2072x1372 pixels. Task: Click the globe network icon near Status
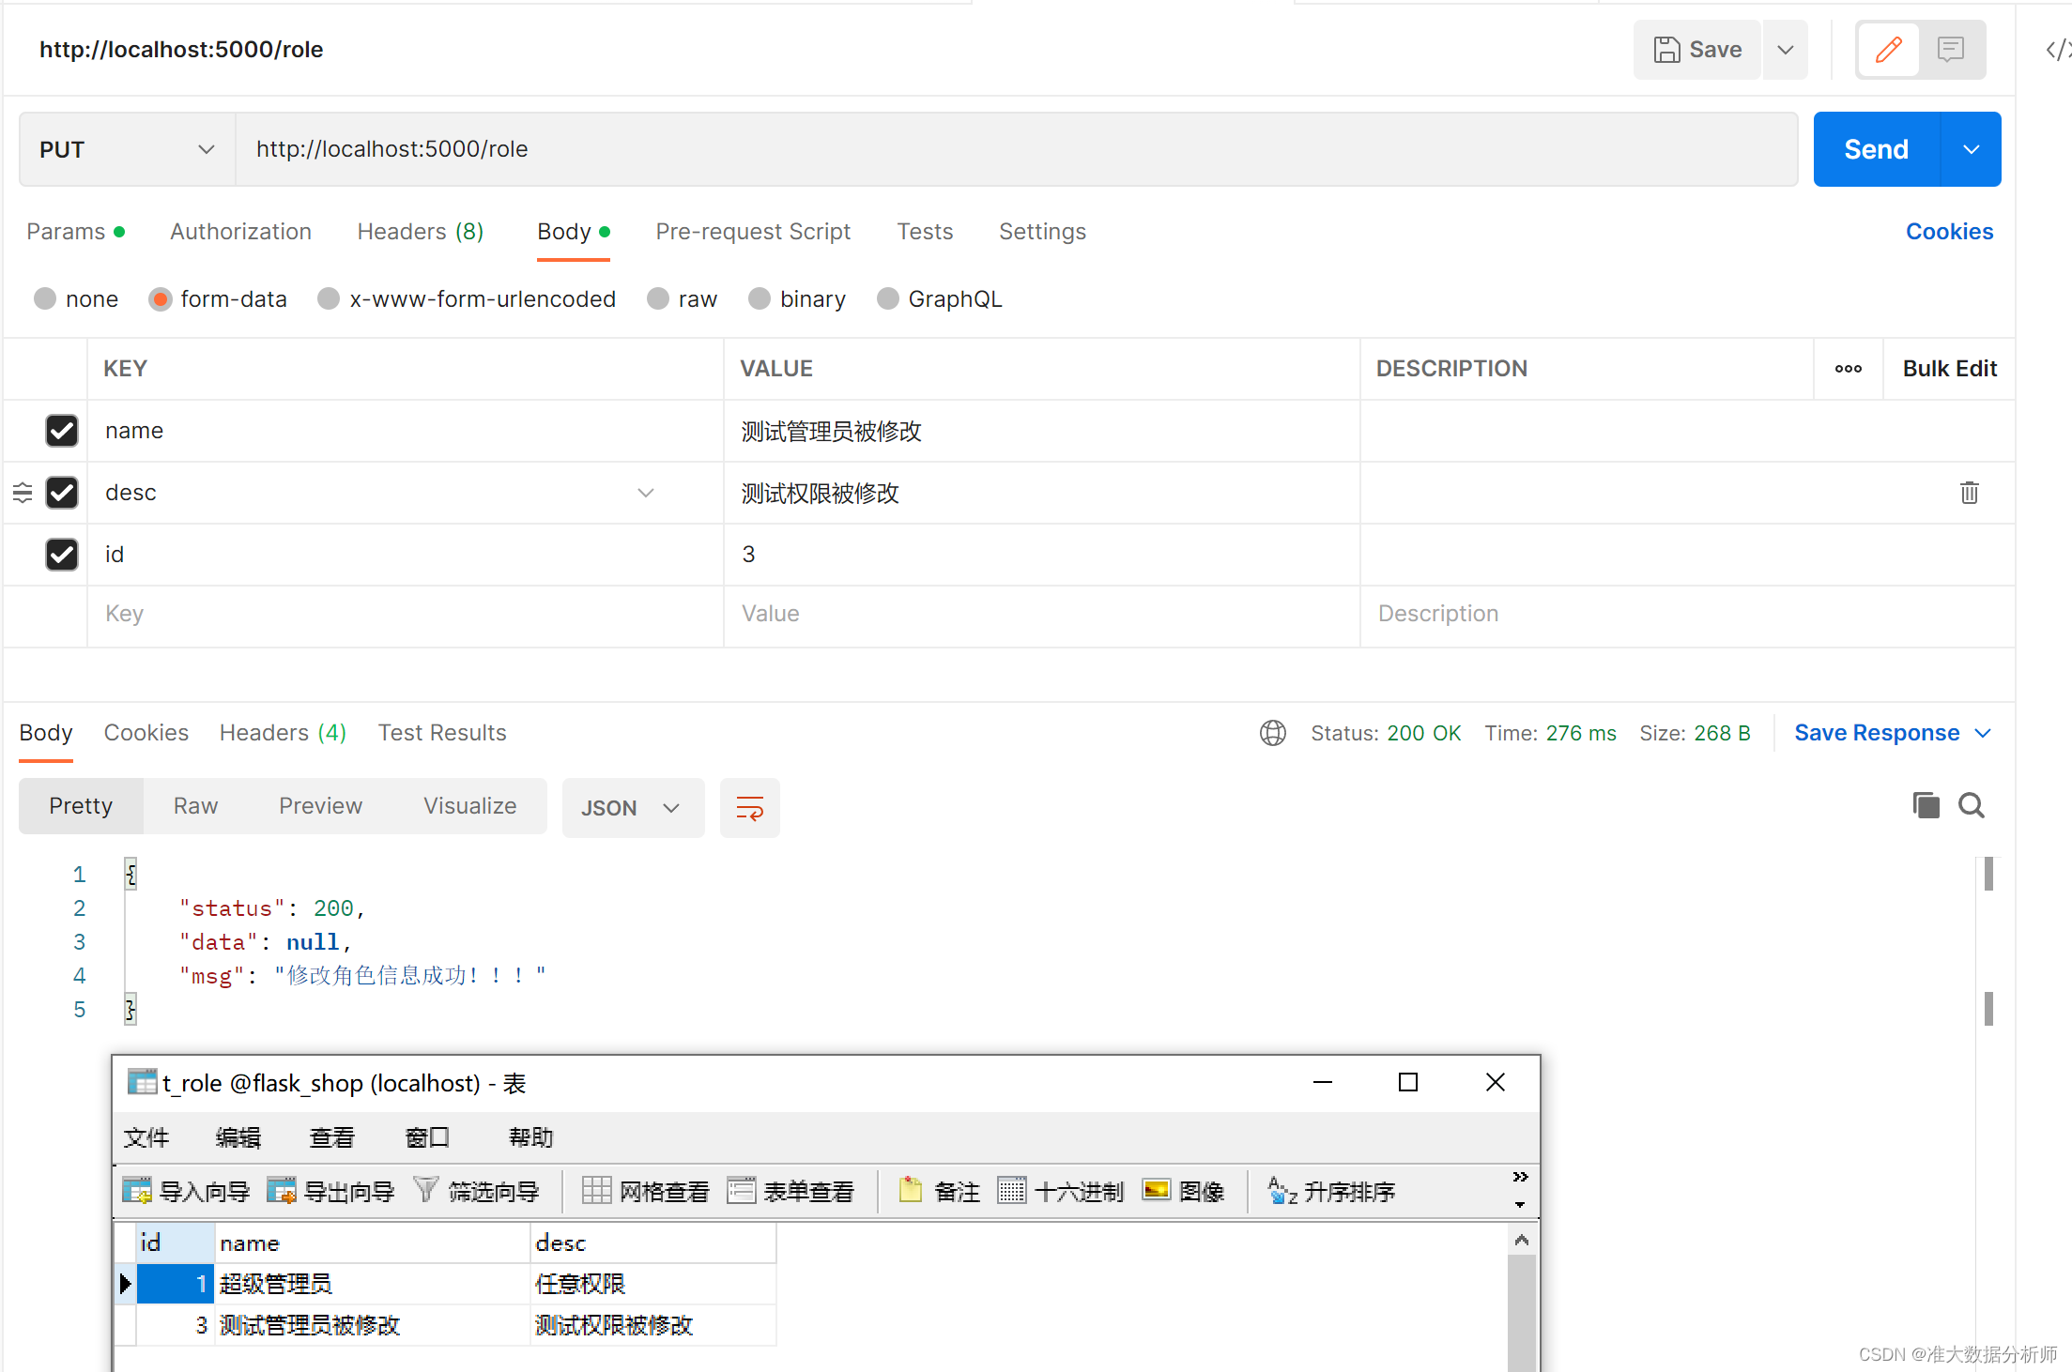[1272, 733]
